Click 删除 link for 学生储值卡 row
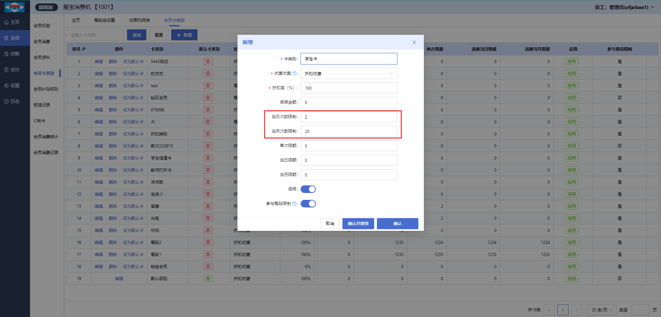Image resolution: width=661 pixels, height=317 pixels. [x=113, y=158]
